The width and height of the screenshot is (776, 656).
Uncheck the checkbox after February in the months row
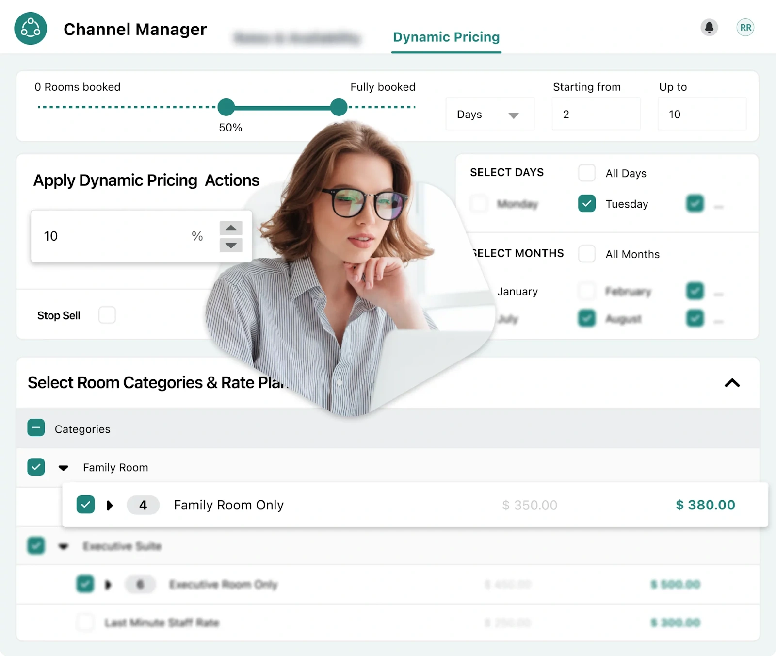click(695, 291)
